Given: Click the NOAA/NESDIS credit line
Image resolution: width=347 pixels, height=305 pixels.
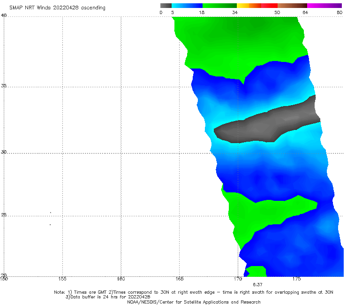Looking at the screenshot, I should [x=194, y=302].
